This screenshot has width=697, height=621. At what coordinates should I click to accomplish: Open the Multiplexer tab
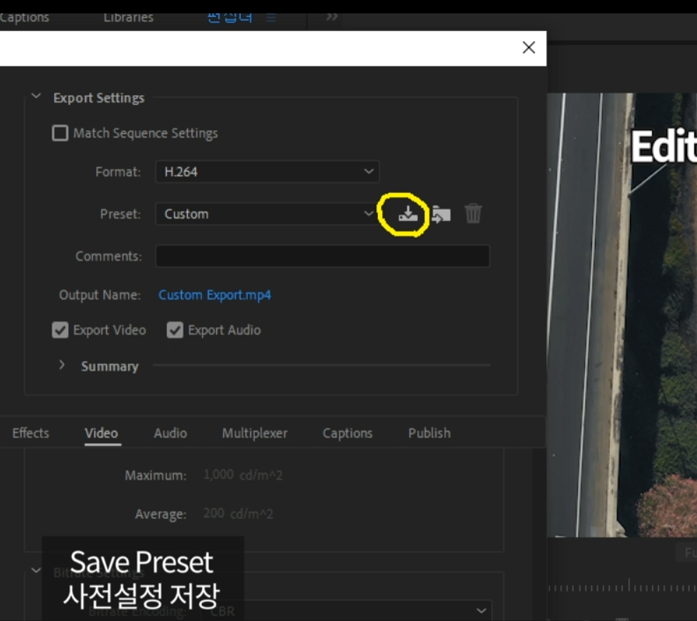pos(255,434)
